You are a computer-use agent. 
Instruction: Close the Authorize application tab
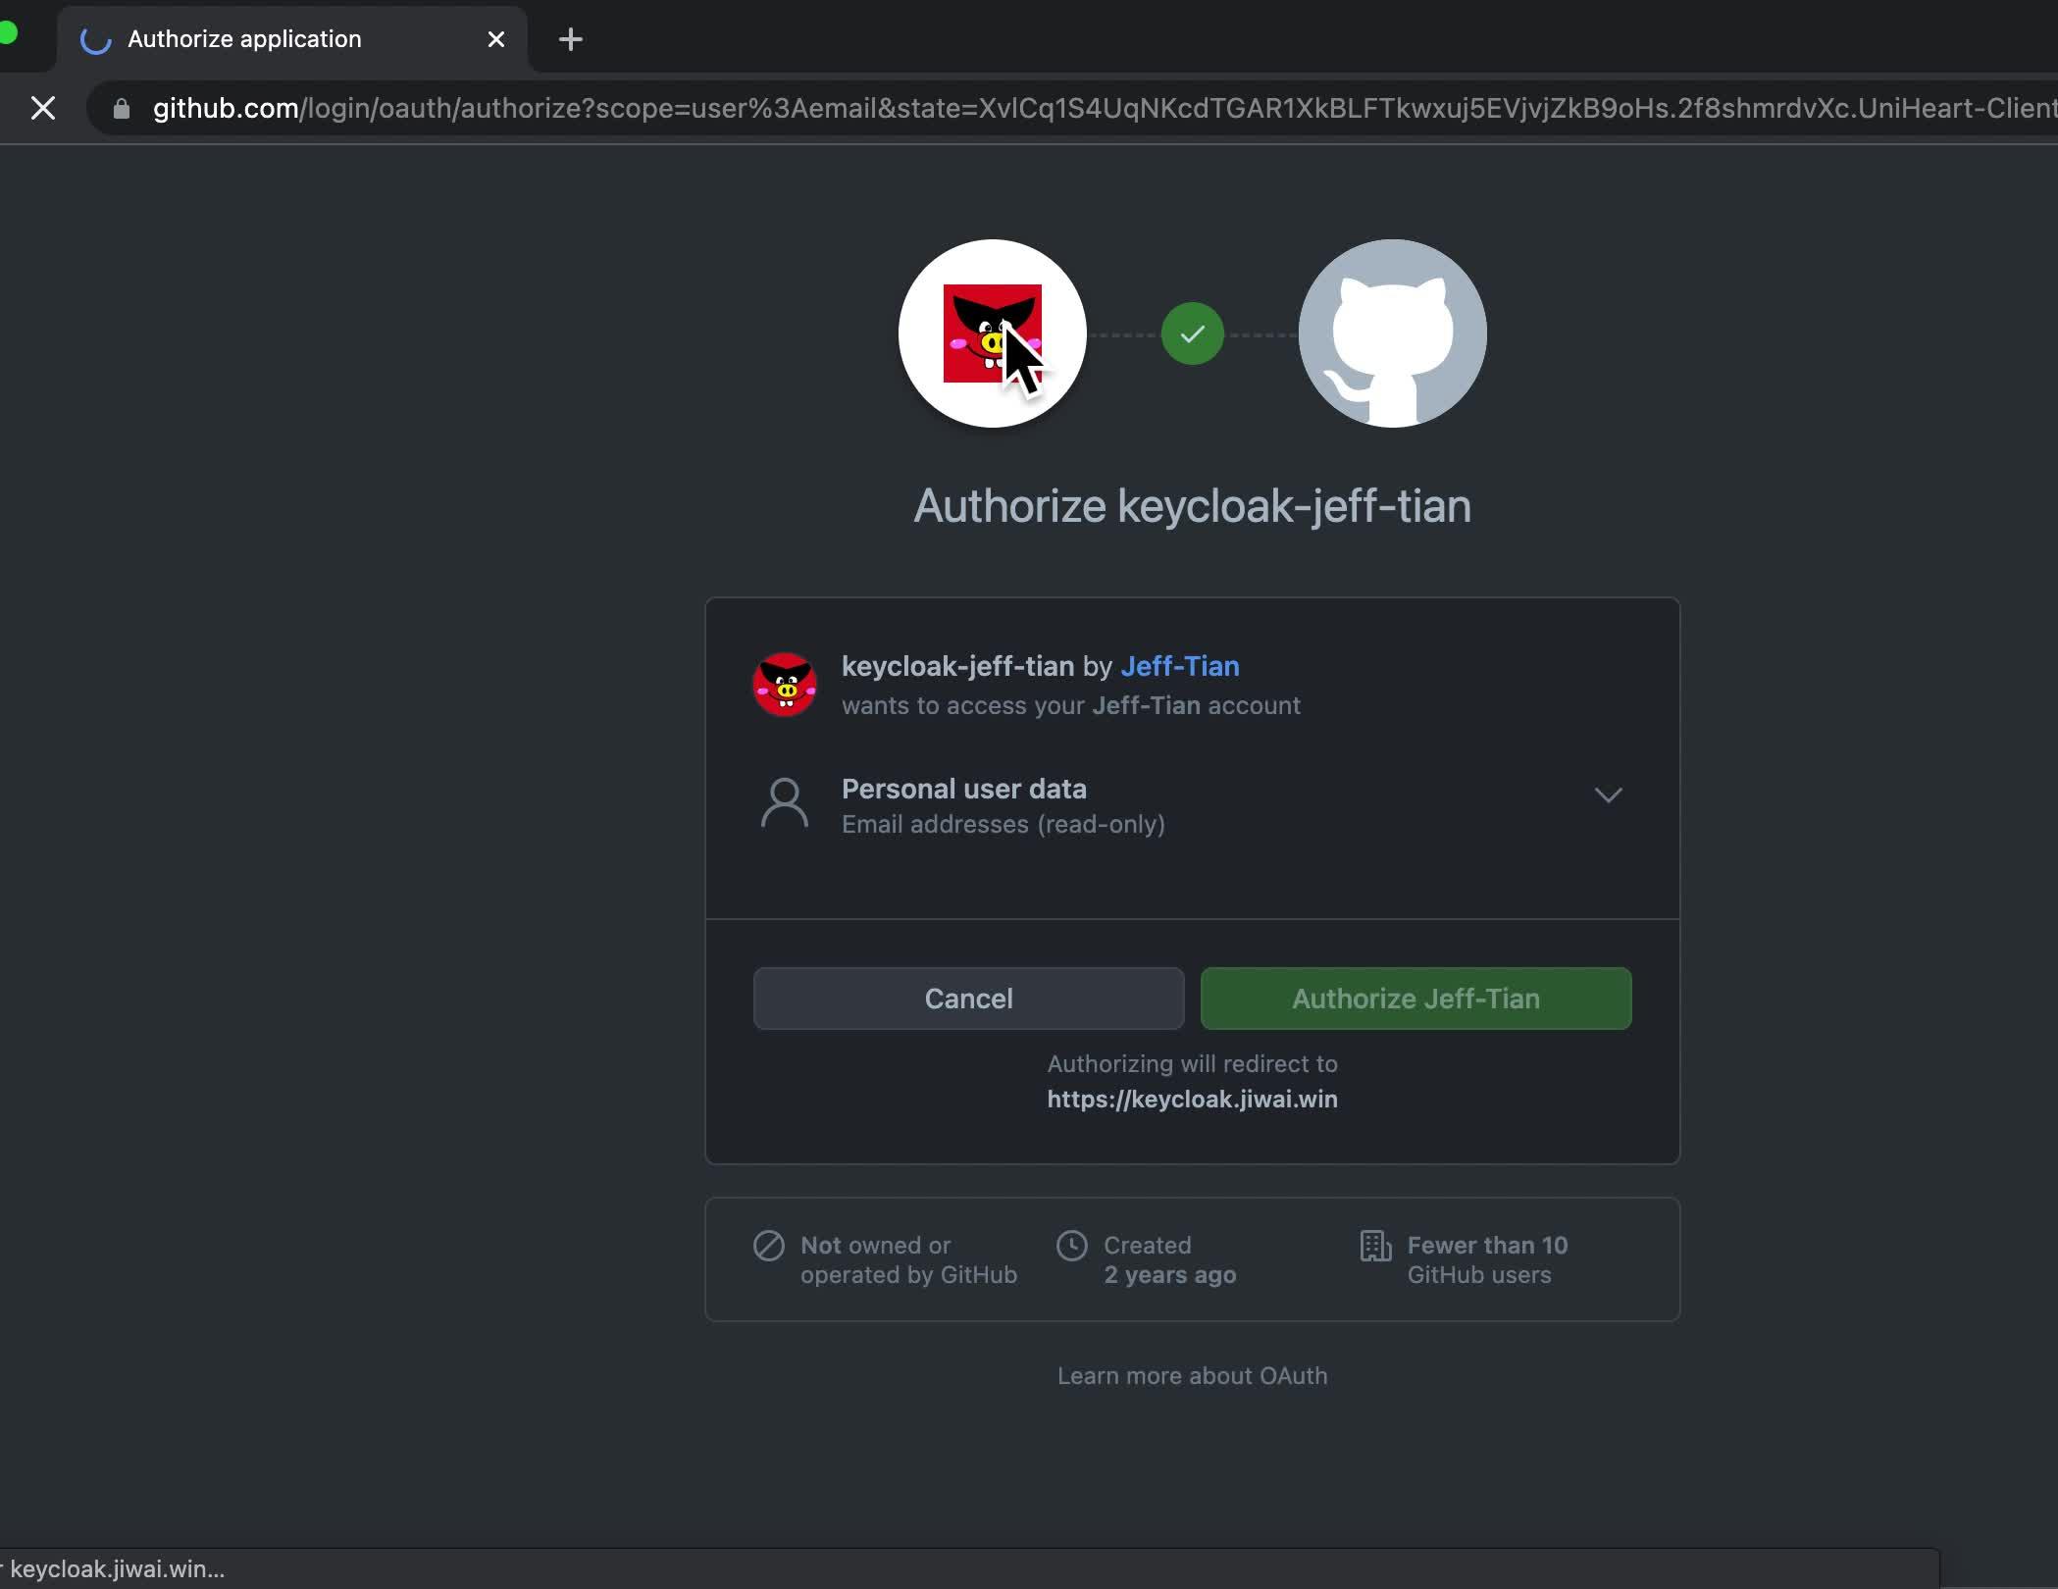coord(496,39)
